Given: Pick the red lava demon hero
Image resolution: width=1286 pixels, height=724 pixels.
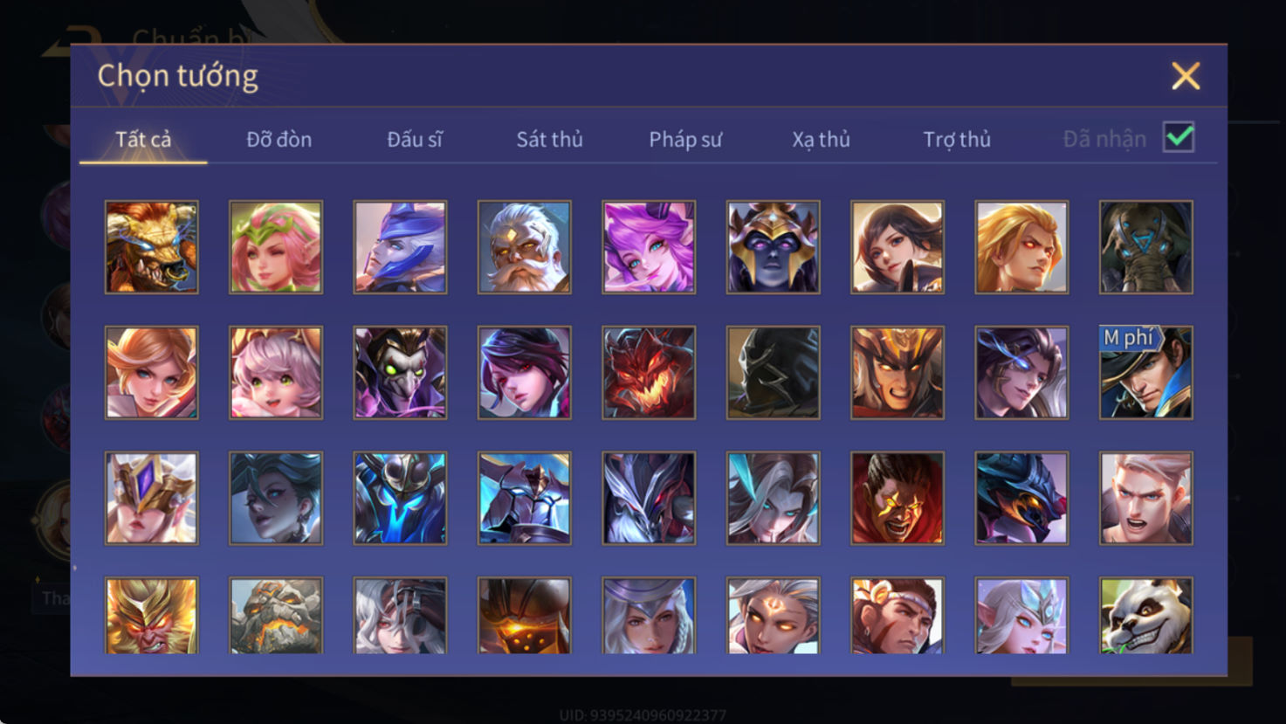Looking at the screenshot, I should click(x=649, y=373).
